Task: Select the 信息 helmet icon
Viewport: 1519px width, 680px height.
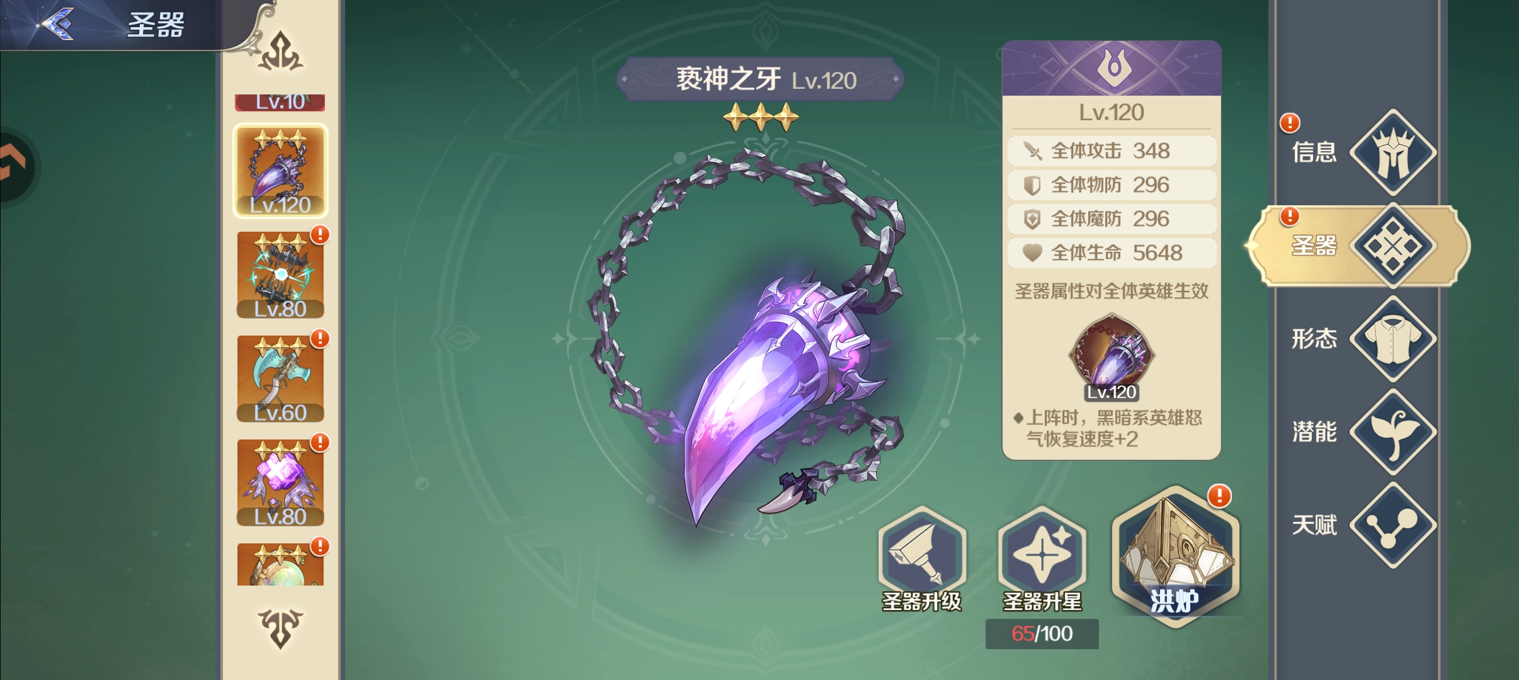Action: [1393, 152]
